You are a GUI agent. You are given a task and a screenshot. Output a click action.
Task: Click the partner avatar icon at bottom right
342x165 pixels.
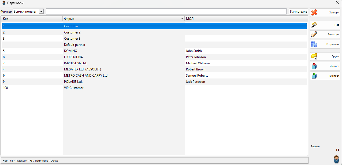click(336, 159)
